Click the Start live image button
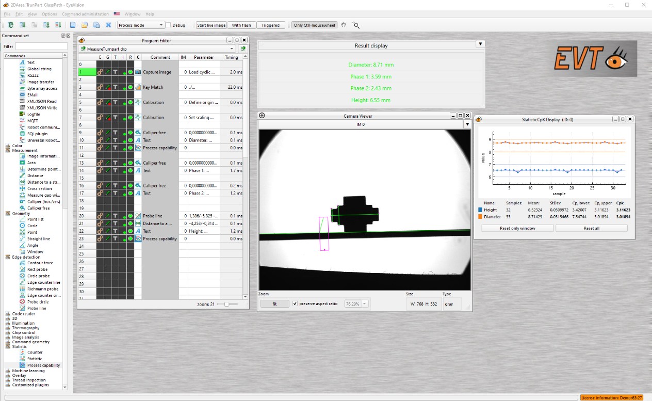This screenshot has width=652, height=401. point(211,25)
